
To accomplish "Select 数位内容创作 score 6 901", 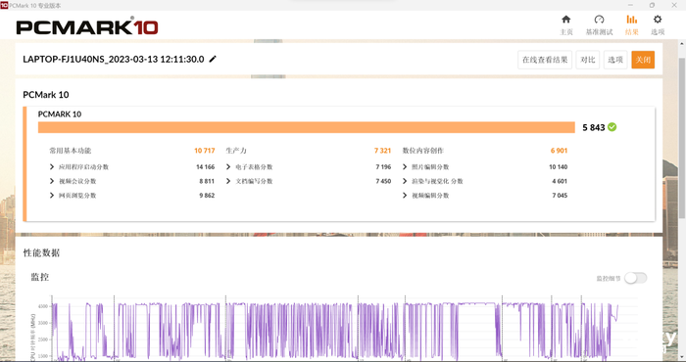I will coord(559,151).
